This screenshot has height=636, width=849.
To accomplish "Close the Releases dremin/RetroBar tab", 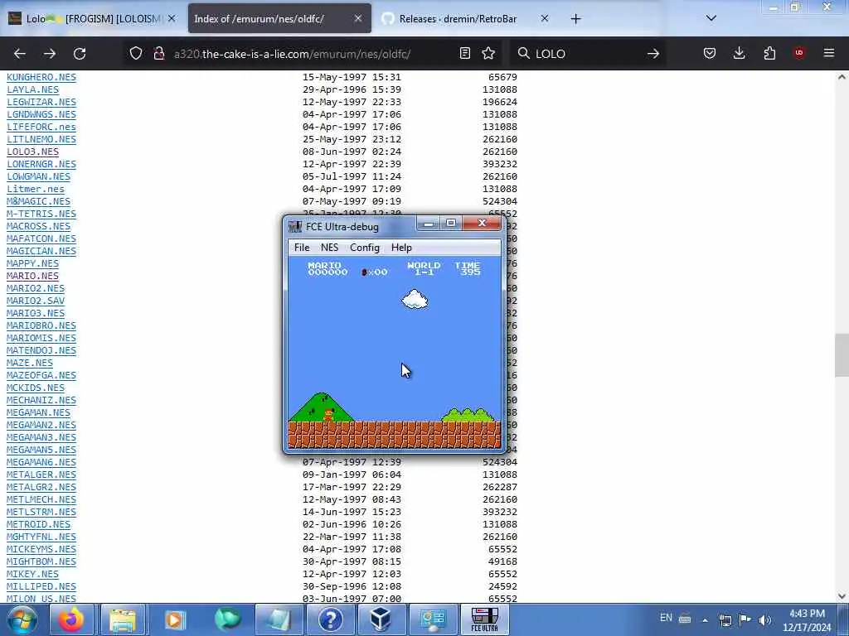I will (545, 18).
